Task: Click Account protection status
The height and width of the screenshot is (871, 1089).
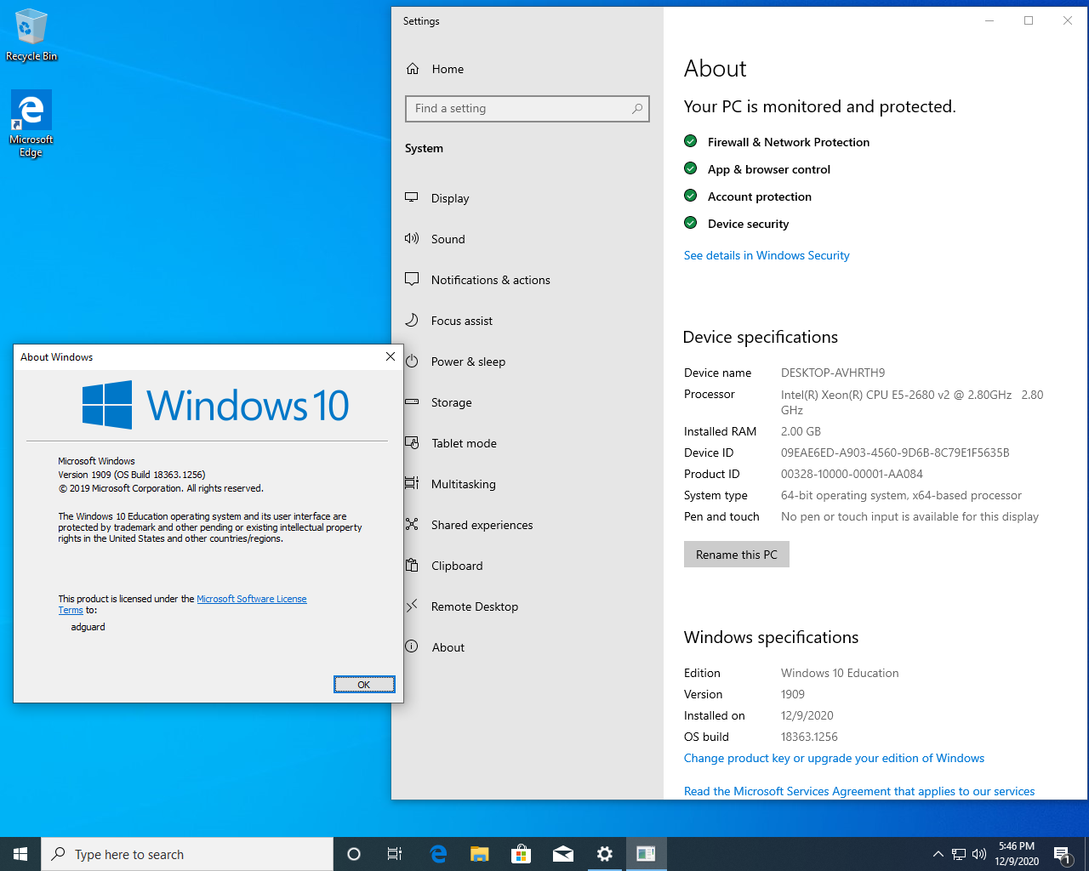Action: point(748,196)
